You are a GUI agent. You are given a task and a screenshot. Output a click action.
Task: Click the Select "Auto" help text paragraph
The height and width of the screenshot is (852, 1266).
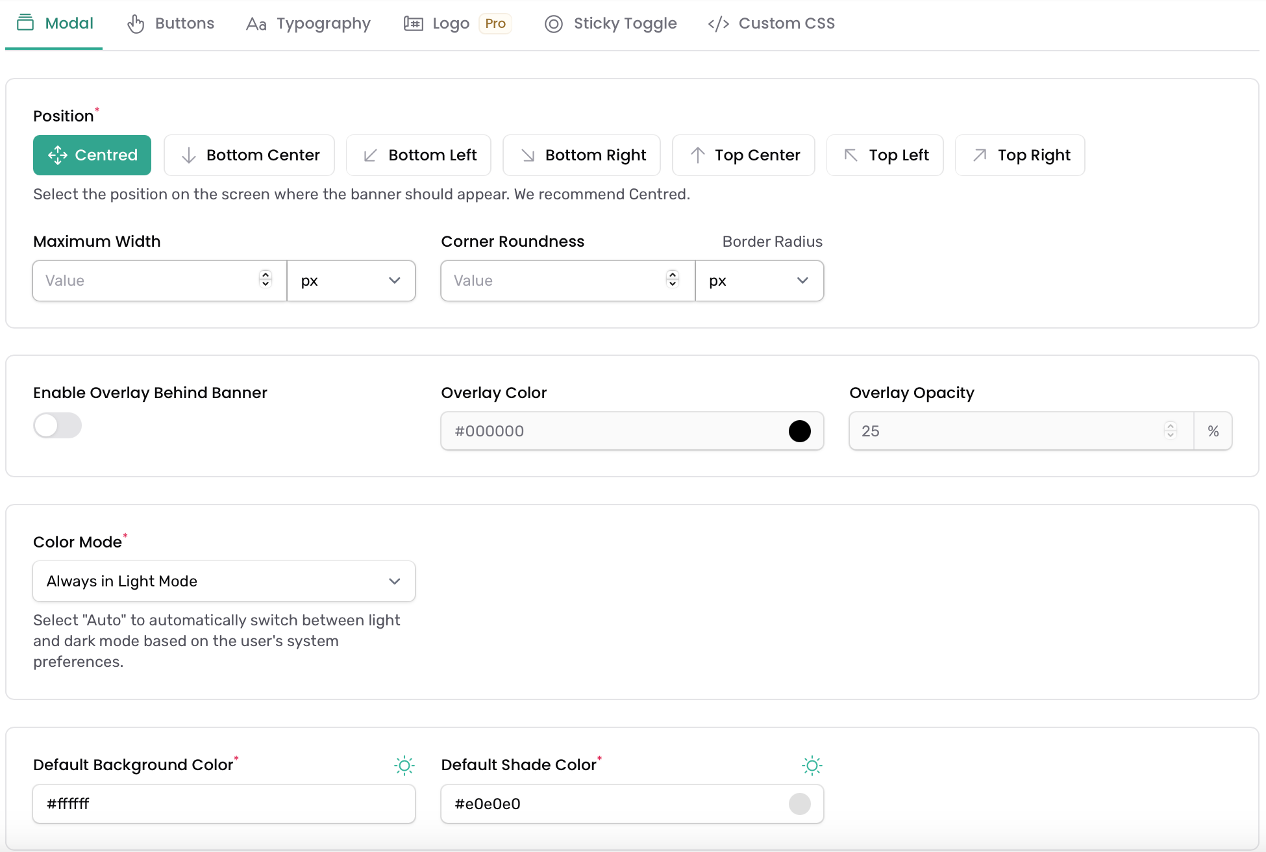217,641
